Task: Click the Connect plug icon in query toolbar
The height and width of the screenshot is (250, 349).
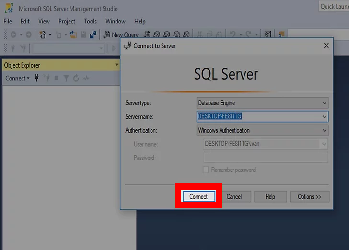Action: point(13,48)
